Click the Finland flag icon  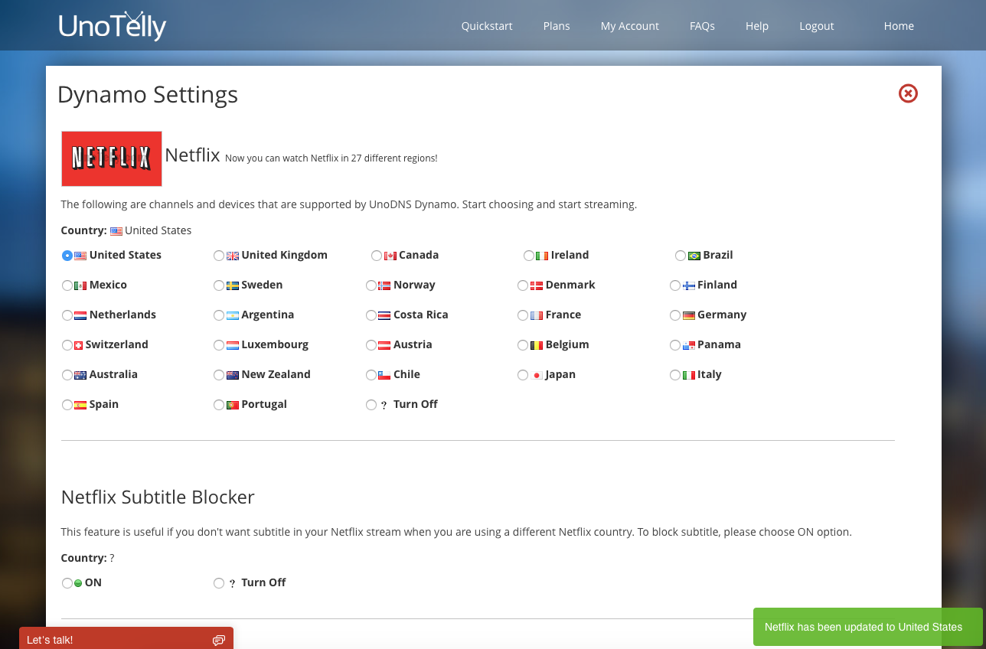coord(689,285)
